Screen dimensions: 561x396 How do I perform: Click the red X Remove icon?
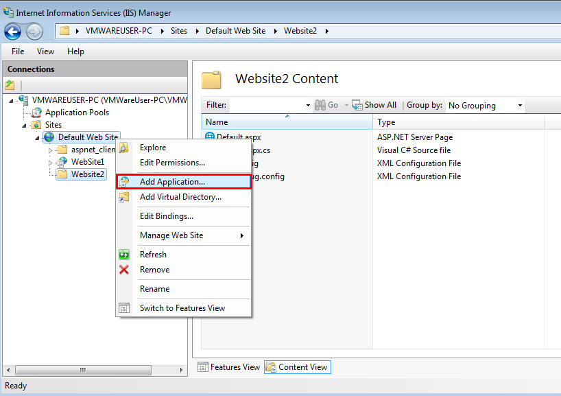[124, 270]
